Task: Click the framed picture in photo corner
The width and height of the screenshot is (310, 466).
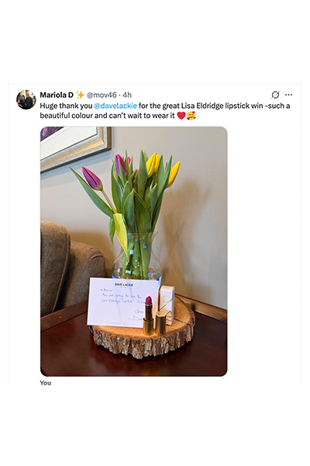Action: pyautogui.click(x=74, y=146)
